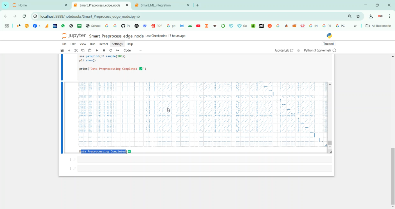Cut the selected cell with scissors icon
The height and width of the screenshot is (209, 395).
76,50
